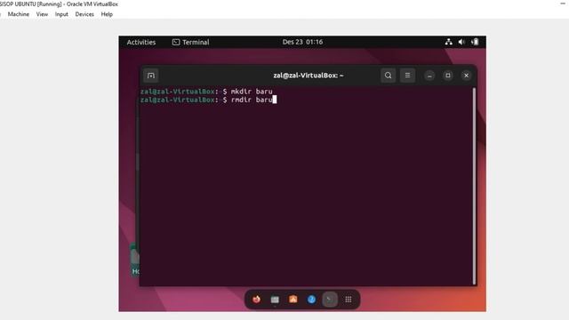Image resolution: width=569 pixels, height=320 pixels.
Task: Click the battery power icon
Action: pos(475,42)
